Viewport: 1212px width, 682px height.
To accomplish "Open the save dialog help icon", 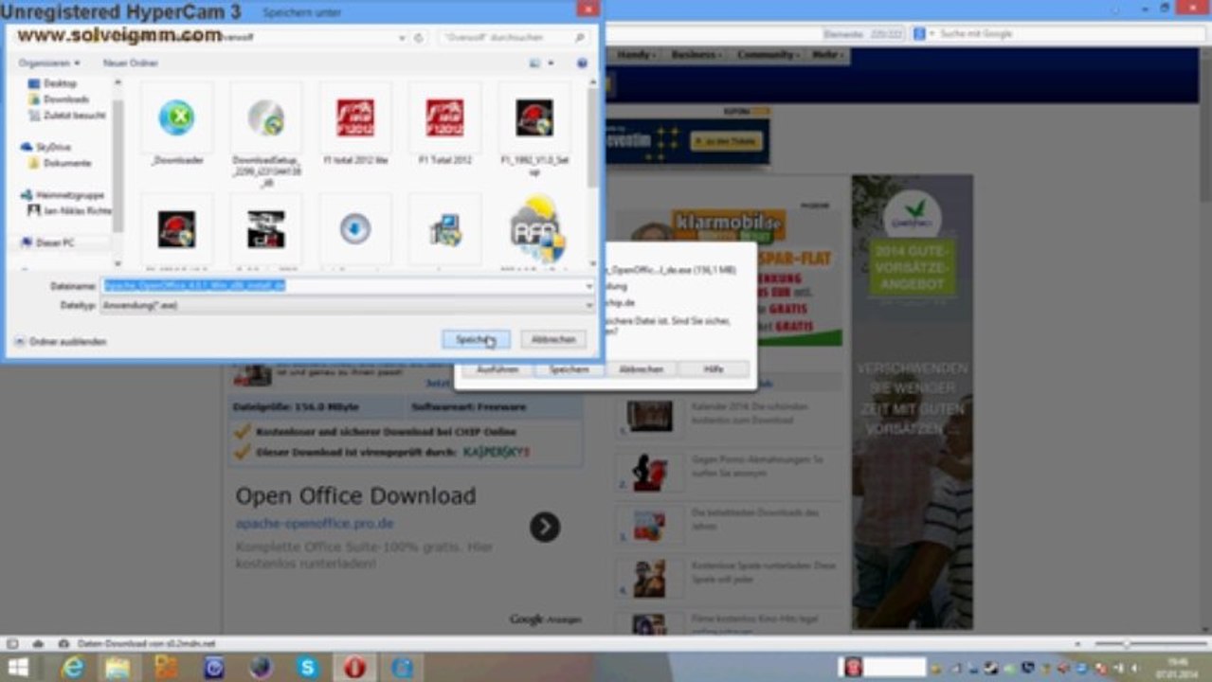I will pos(582,63).
